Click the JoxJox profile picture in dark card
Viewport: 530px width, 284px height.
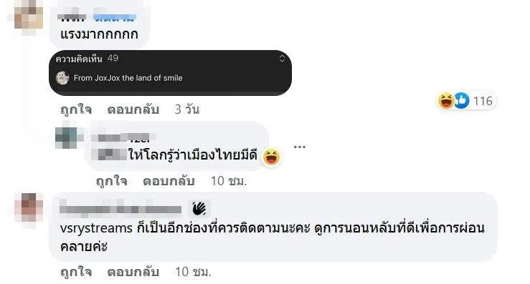62,78
